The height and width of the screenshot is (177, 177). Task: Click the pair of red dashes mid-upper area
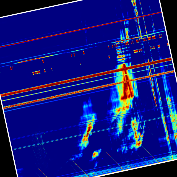pyautogui.click(x=73, y=55)
